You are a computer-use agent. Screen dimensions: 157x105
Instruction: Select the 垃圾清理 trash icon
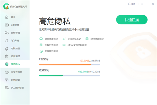(x=7, y=56)
